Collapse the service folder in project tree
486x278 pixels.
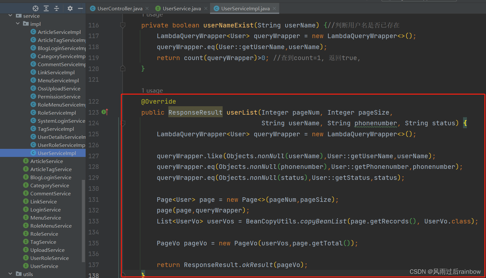10,15
